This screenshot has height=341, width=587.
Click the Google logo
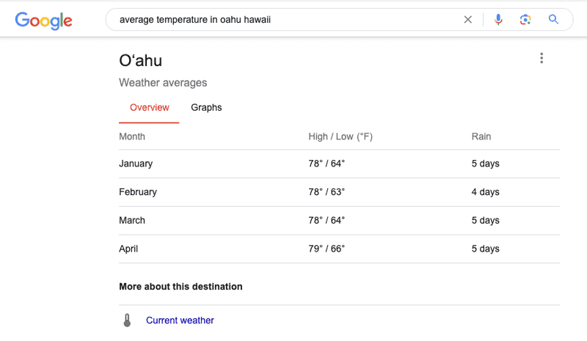click(43, 21)
